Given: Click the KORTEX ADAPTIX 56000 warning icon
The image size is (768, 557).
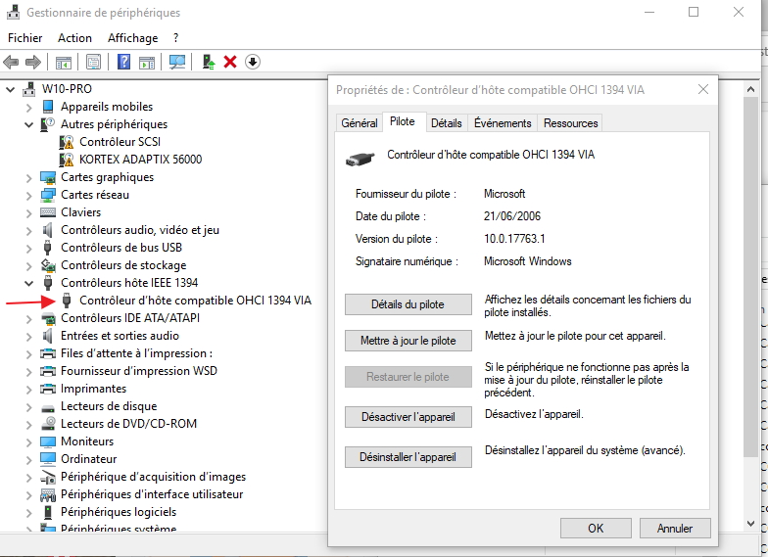Looking at the screenshot, I should pyautogui.click(x=67, y=160).
